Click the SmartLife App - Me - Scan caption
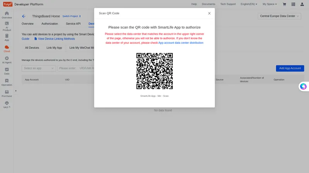The height and width of the screenshot is (173, 309). tap(154, 96)
